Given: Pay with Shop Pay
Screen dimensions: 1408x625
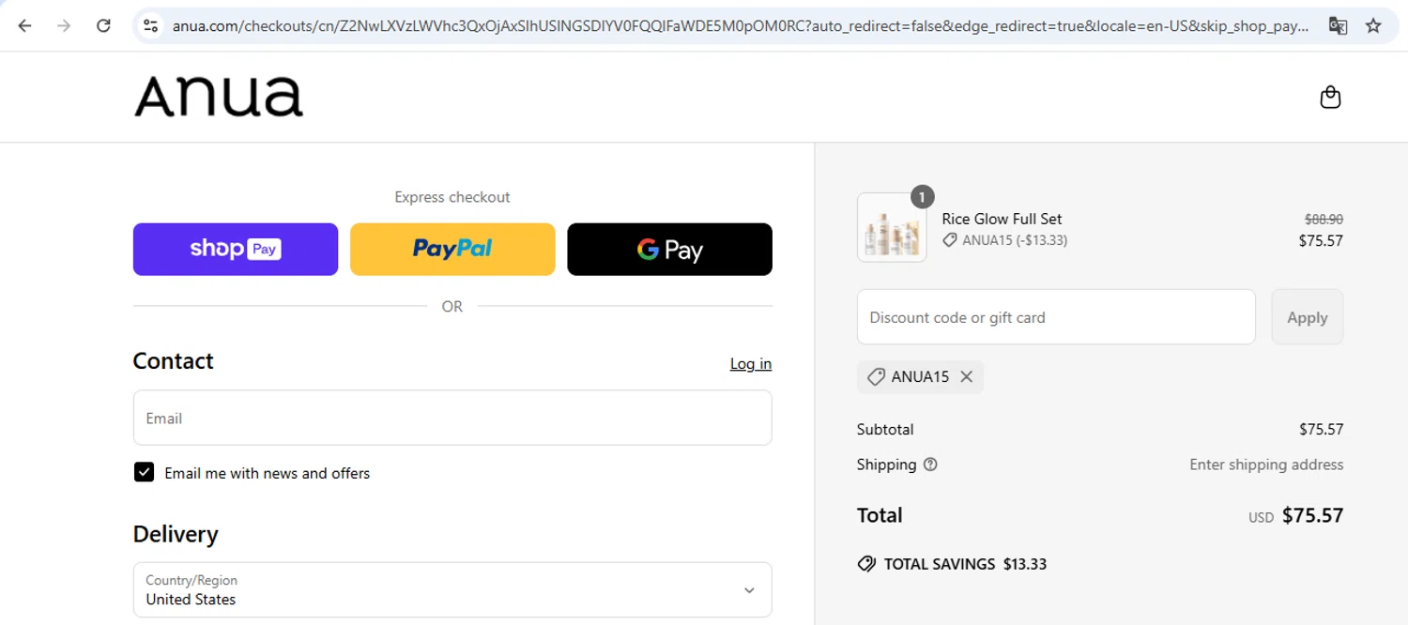Looking at the screenshot, I should tap(236, 250).
